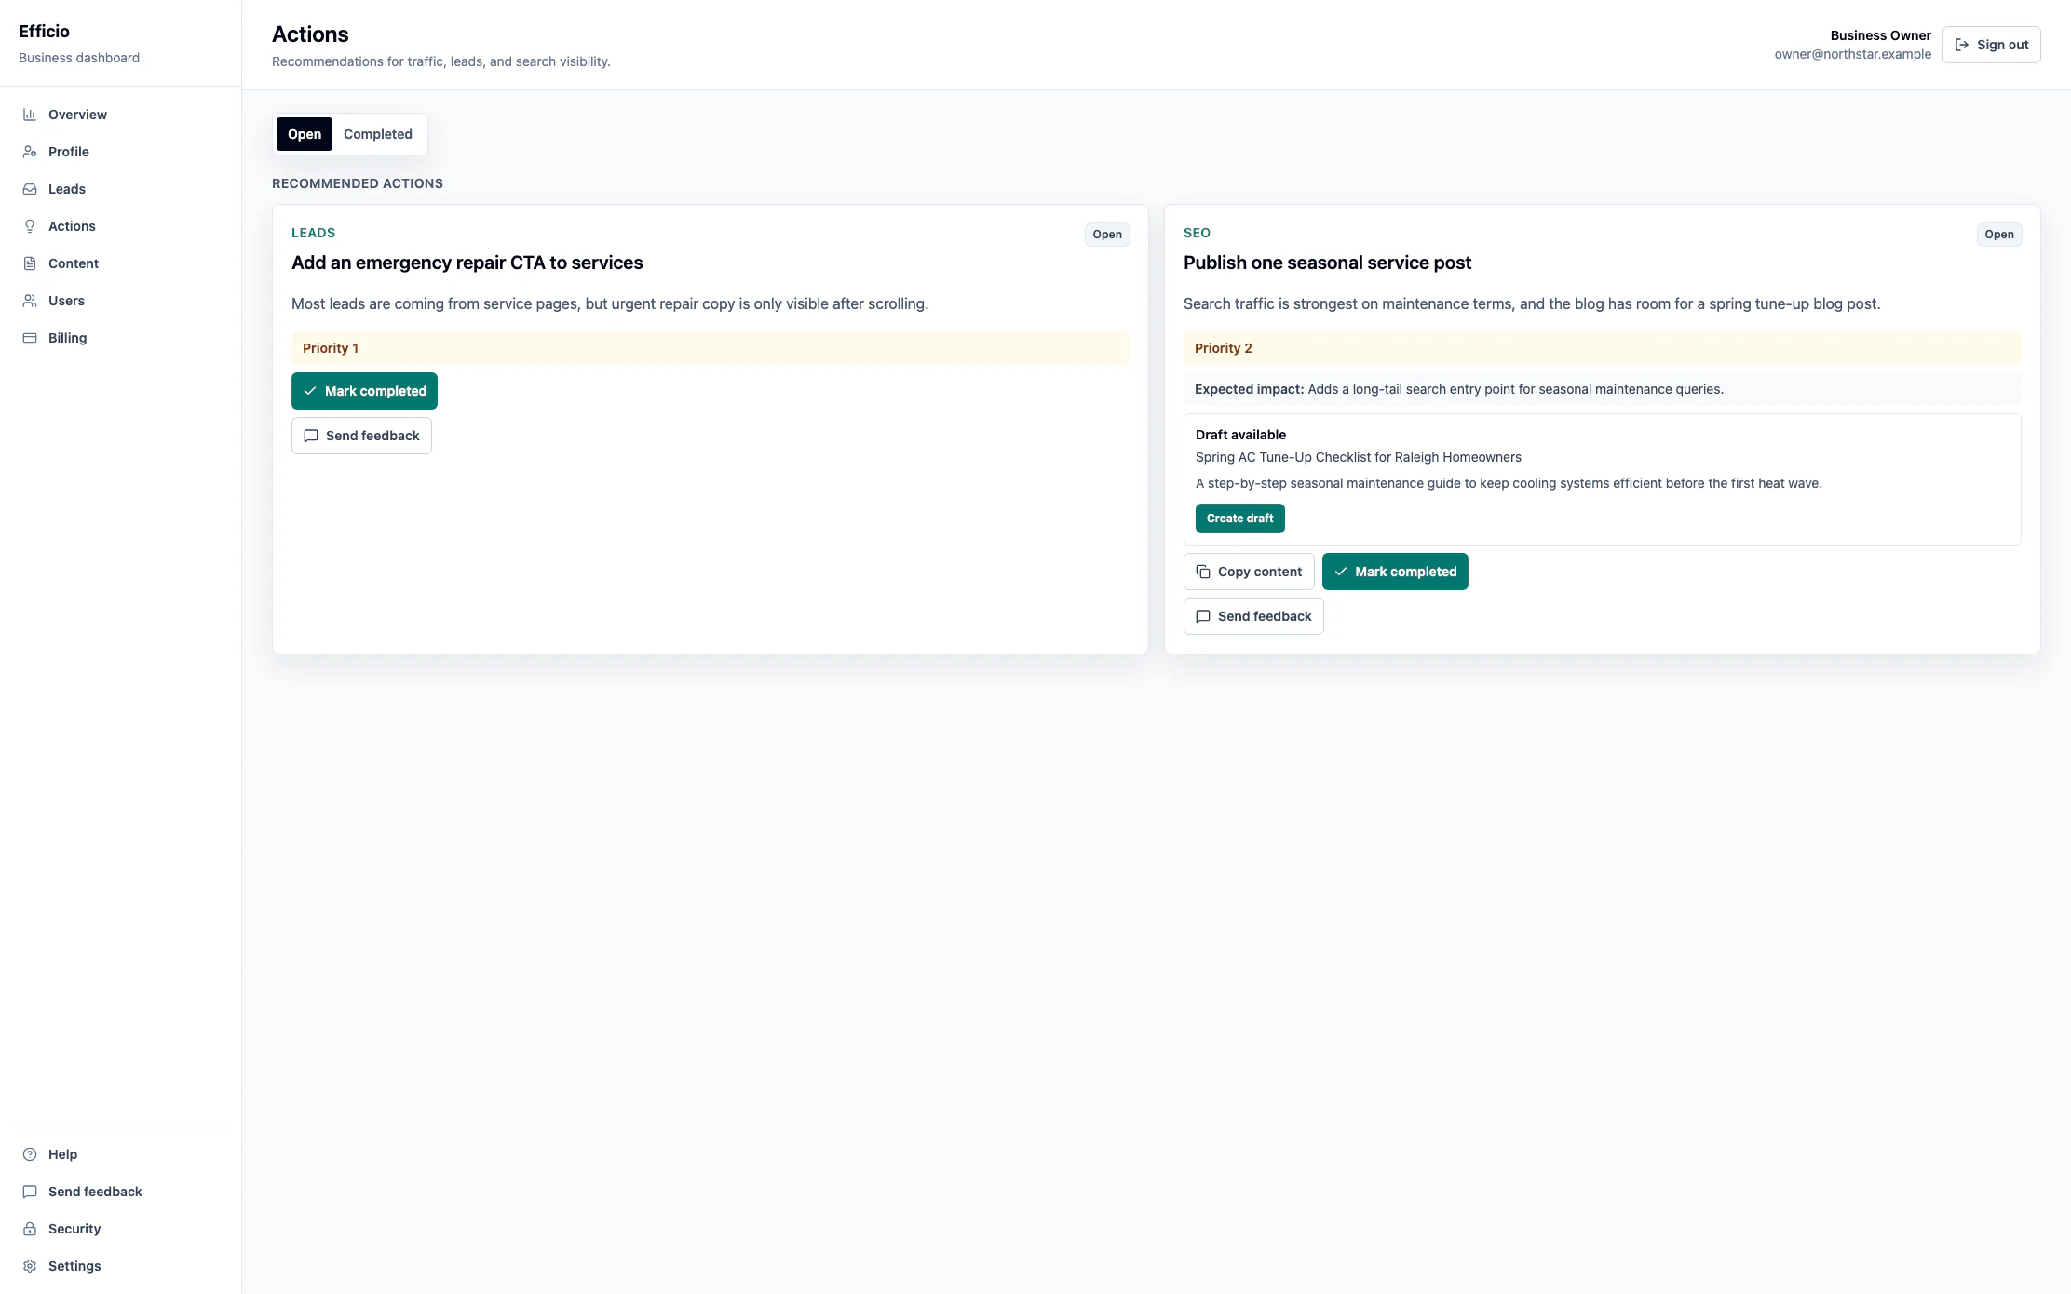Click checkmark icon on Leads card Mark completed
This screenshot has height=1294, width=2071.
pos(310,391)
